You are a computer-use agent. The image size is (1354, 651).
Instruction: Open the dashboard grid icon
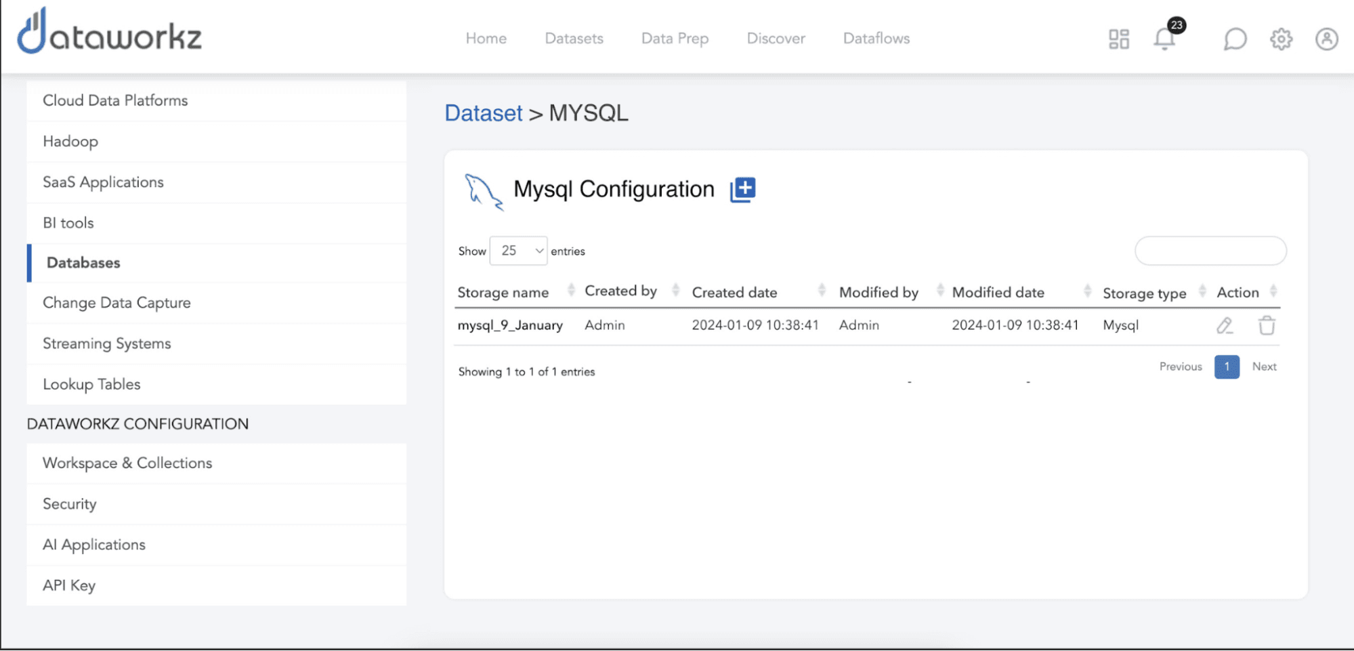(x=1119, y=39)
